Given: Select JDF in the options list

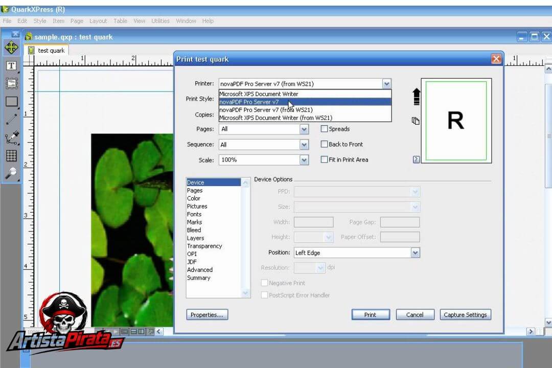Looking at the screenshot, I should click(213, 262).
